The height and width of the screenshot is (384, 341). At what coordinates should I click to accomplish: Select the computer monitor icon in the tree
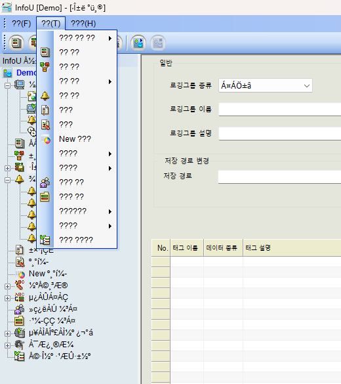click(x=19, y=85)
